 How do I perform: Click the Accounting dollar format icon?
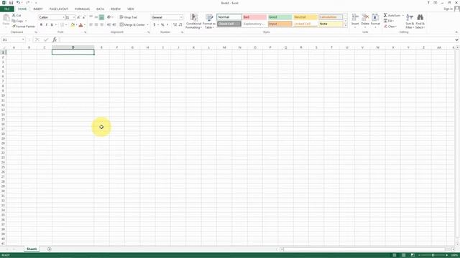point(155,25)
